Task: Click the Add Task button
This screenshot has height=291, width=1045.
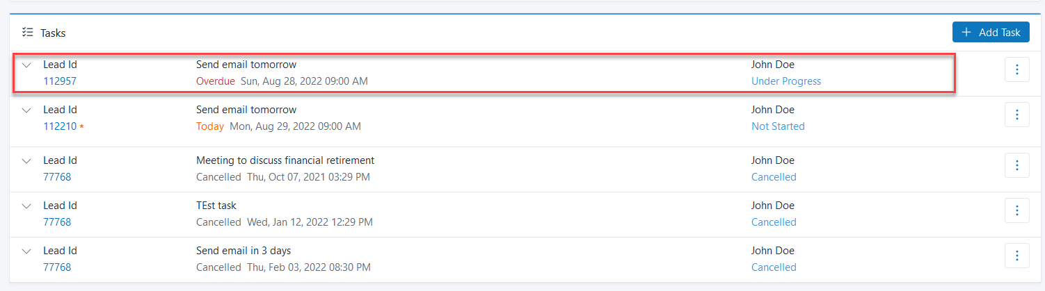Action: point(991,33)
